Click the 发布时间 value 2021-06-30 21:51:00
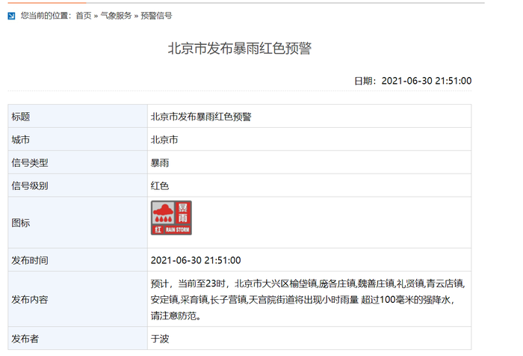The image size is (523, 356). tap(196, 260)
